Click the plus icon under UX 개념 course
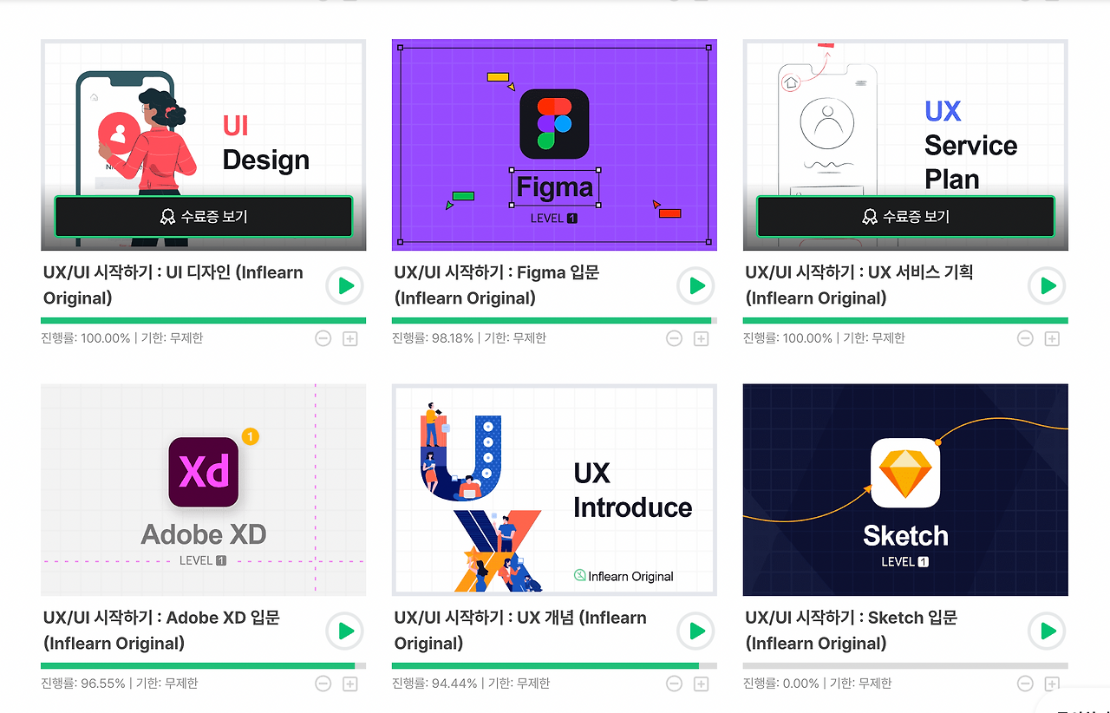The width and height of the screenshot is (1110, 713). click(702, 684)
